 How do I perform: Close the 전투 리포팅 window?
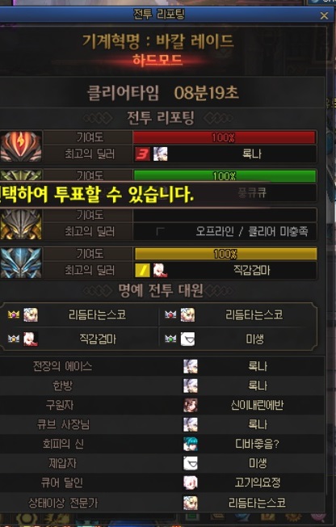pos(324,15)
